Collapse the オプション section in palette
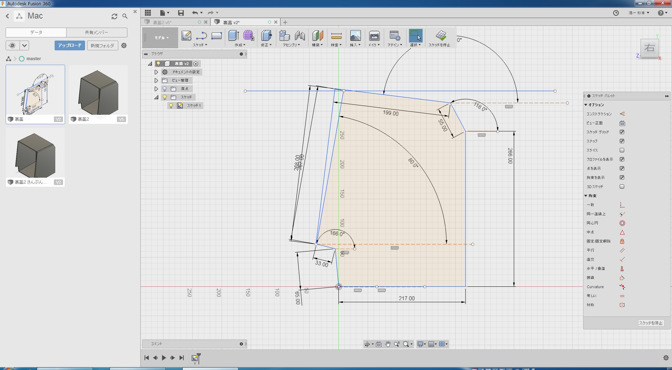 [x=586, y=105]
